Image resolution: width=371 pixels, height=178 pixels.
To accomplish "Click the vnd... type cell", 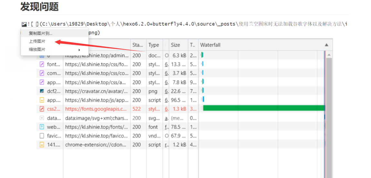I will [x=155, y=136].
